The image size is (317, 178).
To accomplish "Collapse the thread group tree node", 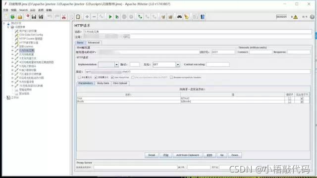I will (x=8, y=27).
